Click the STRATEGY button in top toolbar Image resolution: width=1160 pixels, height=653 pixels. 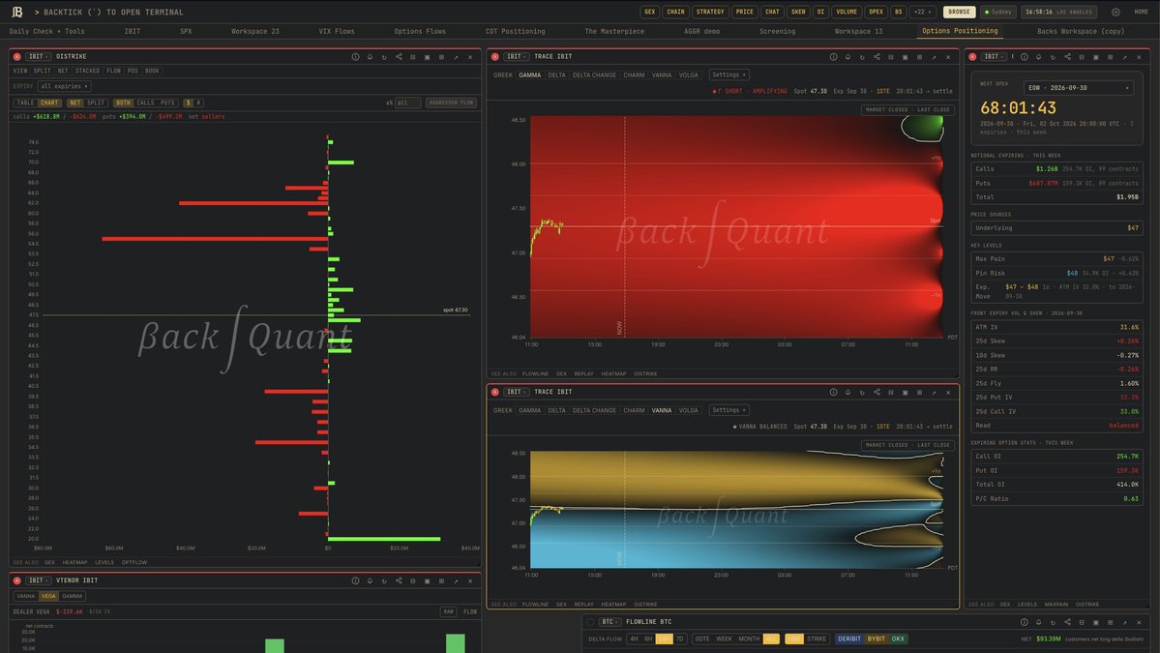tap(709, 12)
